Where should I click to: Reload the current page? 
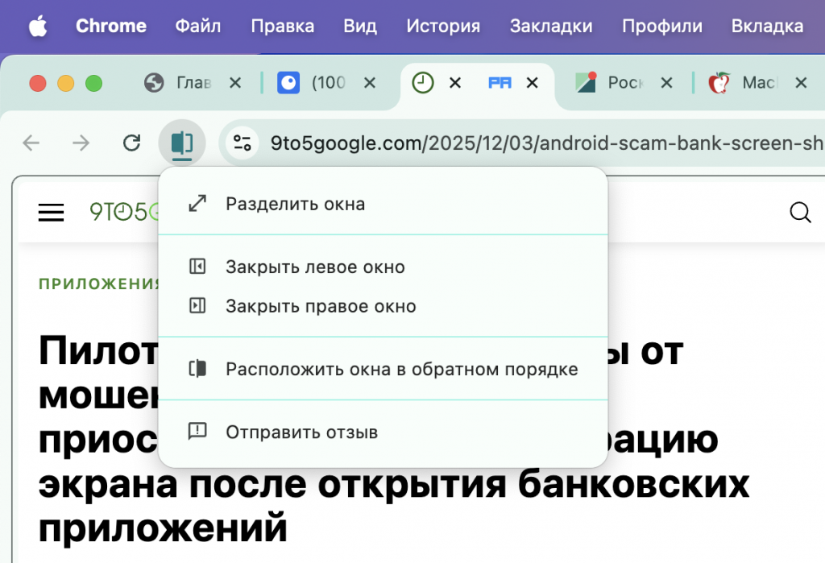[131, 143]
